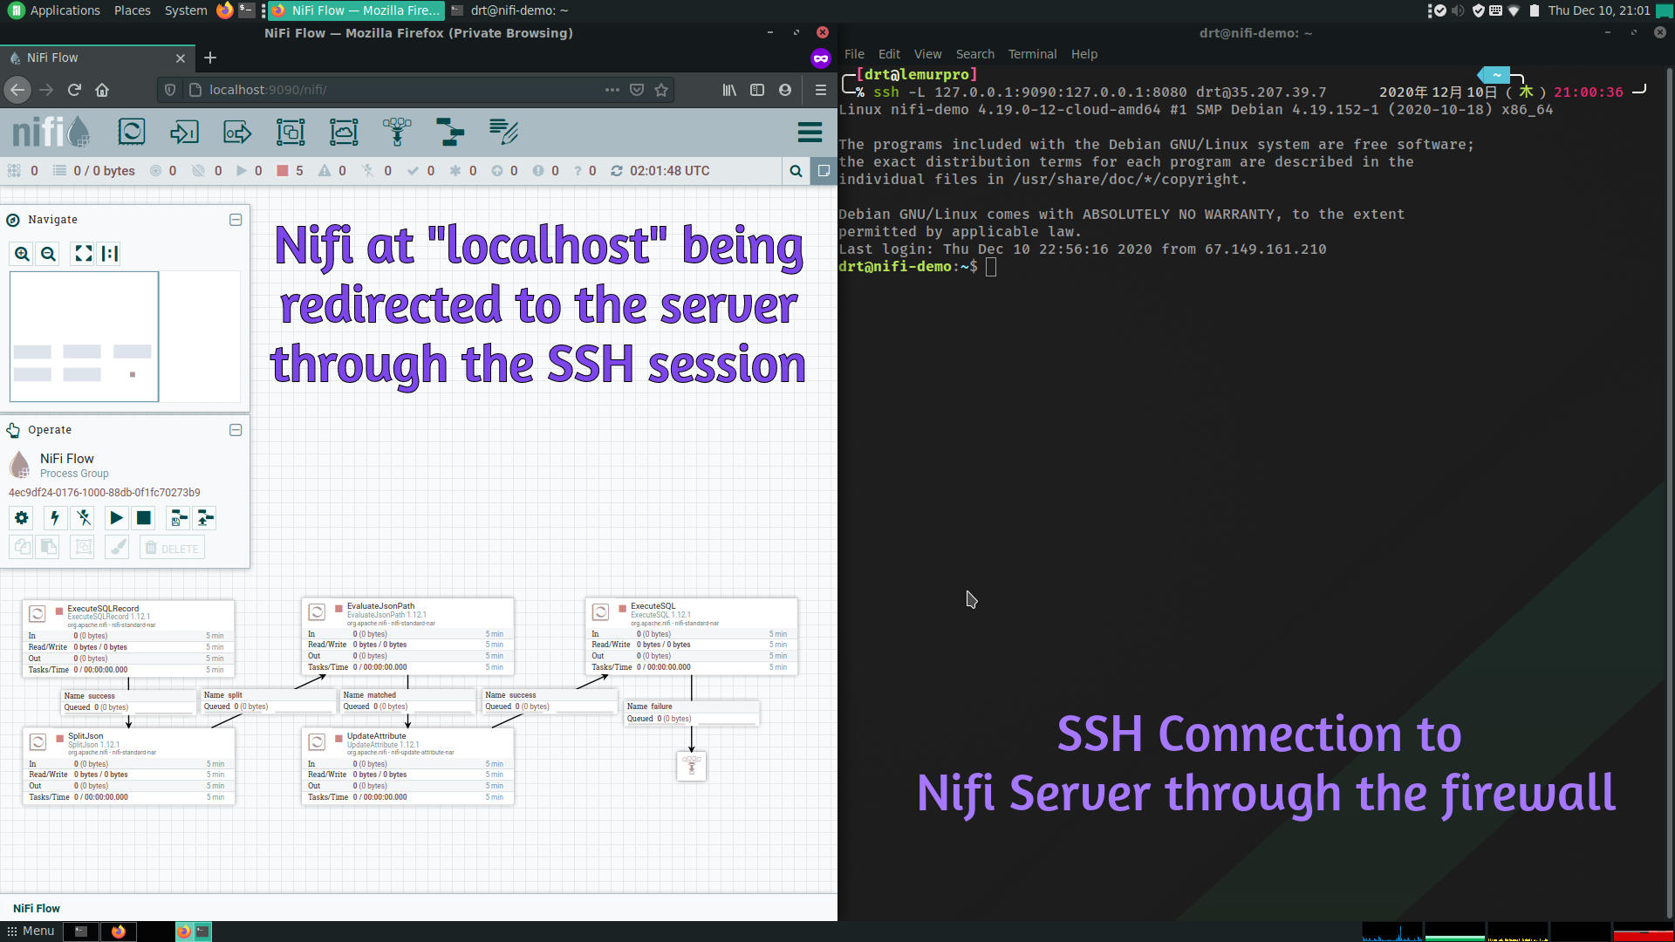Viewport: 1675px width, 942px height.
Task: Select the ExecuteSQLRecord processor
Action: pyautogui.click(x=128, y=638)
